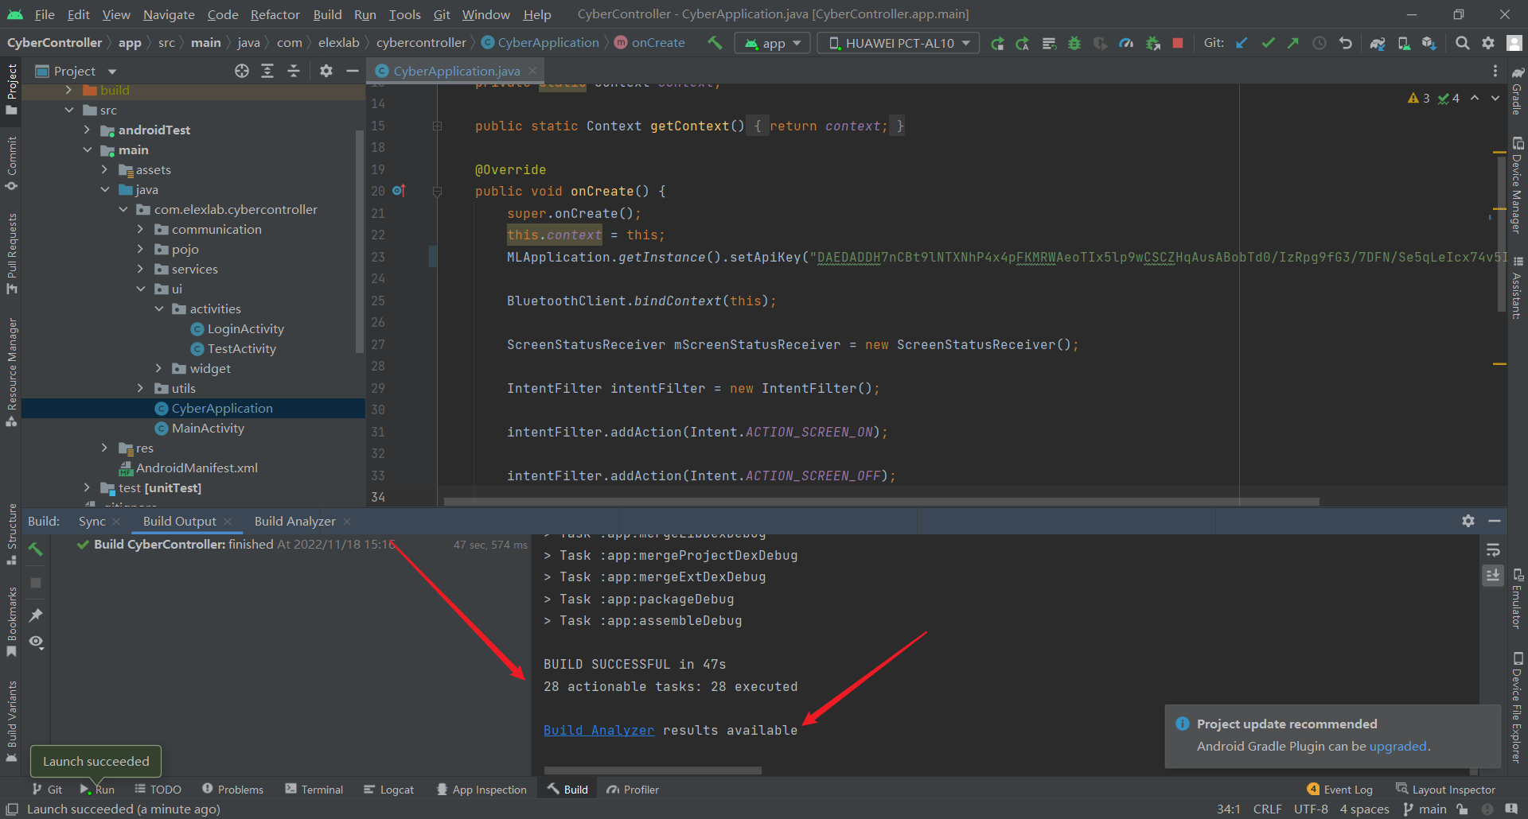
Task: Toggle the Commit side panel
Action: point(11,164)
